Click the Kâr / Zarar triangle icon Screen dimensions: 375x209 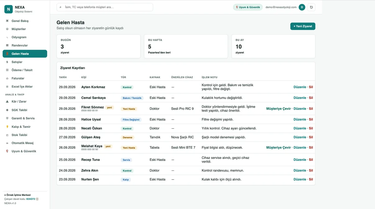tap(7, 102)
